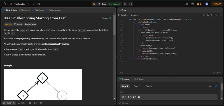Open settings gear icon
The width and height of the screenshot is (224, 106).
pos(192,4)
